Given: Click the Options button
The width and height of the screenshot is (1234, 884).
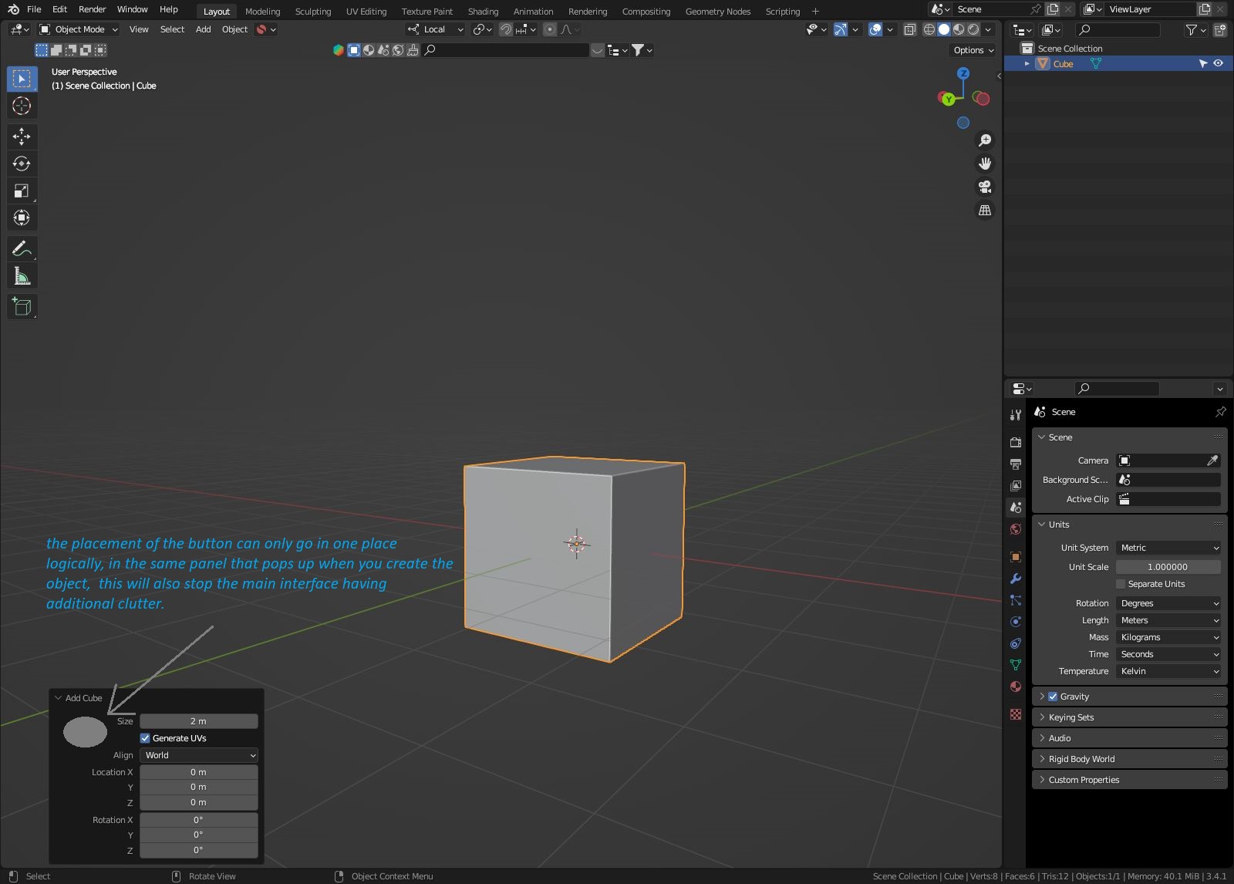Looking at the screenshot, I should 973,50.
